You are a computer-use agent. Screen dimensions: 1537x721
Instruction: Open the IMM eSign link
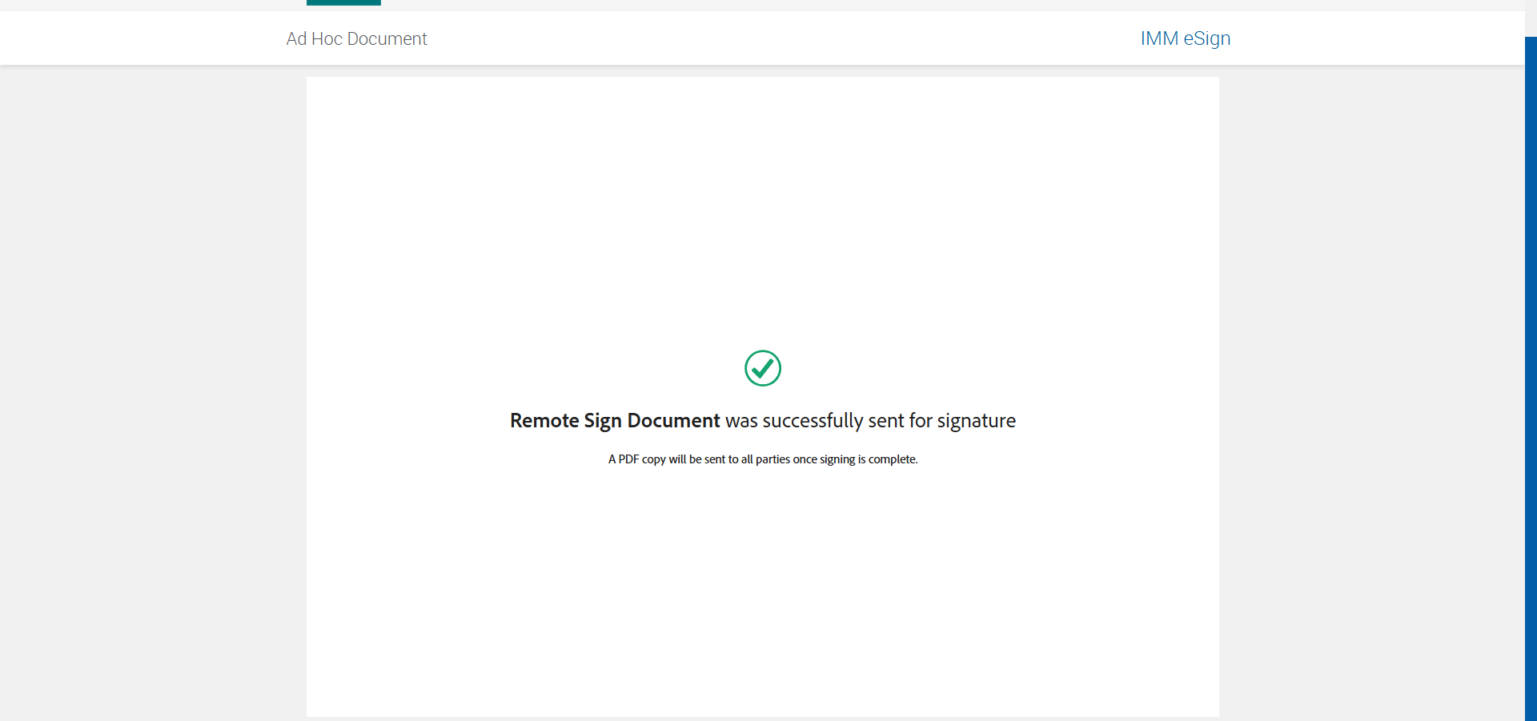pyautogui.click(x=1185, y=38)
